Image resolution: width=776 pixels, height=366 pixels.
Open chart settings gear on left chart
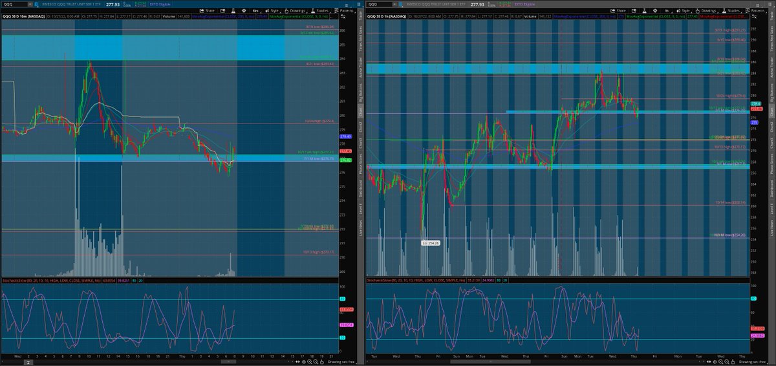244,10
